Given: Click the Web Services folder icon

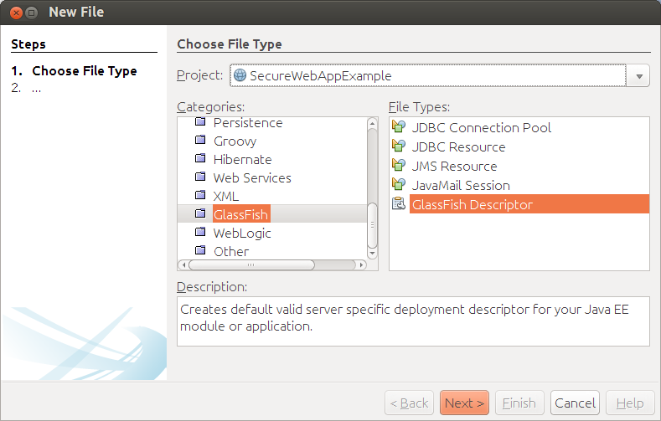Looking at the screenshot, I should (200, 177).
